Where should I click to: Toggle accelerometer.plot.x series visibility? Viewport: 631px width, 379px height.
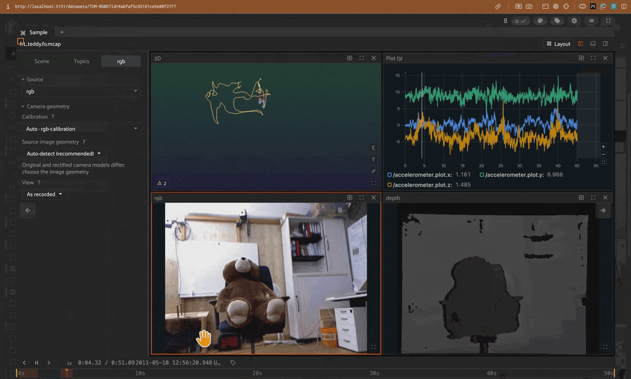390,175
